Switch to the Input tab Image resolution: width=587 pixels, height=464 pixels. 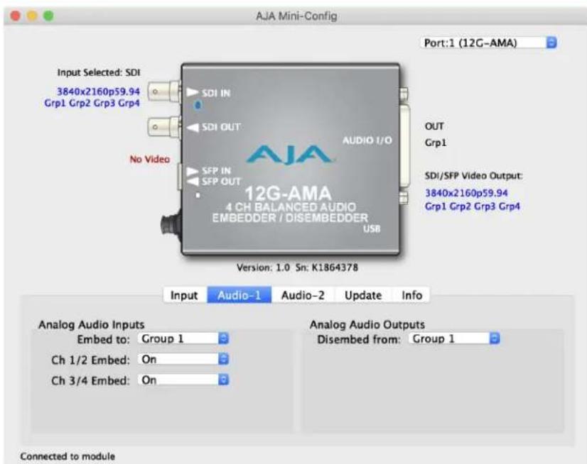[184, 295]
